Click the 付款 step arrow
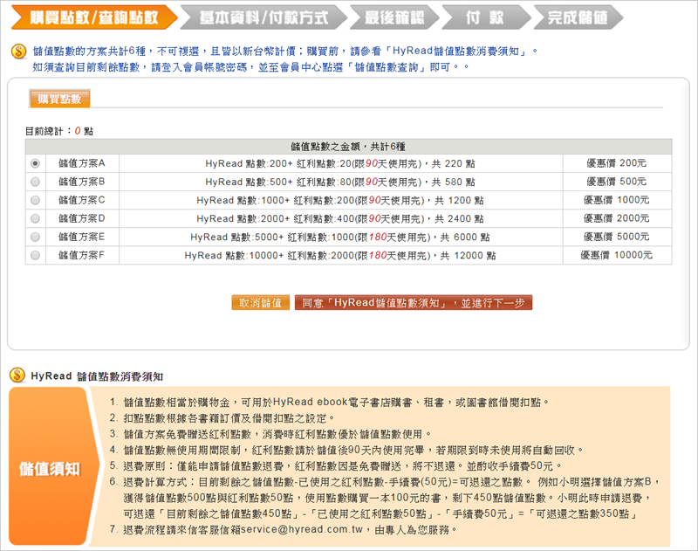This screenshot has height=551, width=698. tap(483, 17)
